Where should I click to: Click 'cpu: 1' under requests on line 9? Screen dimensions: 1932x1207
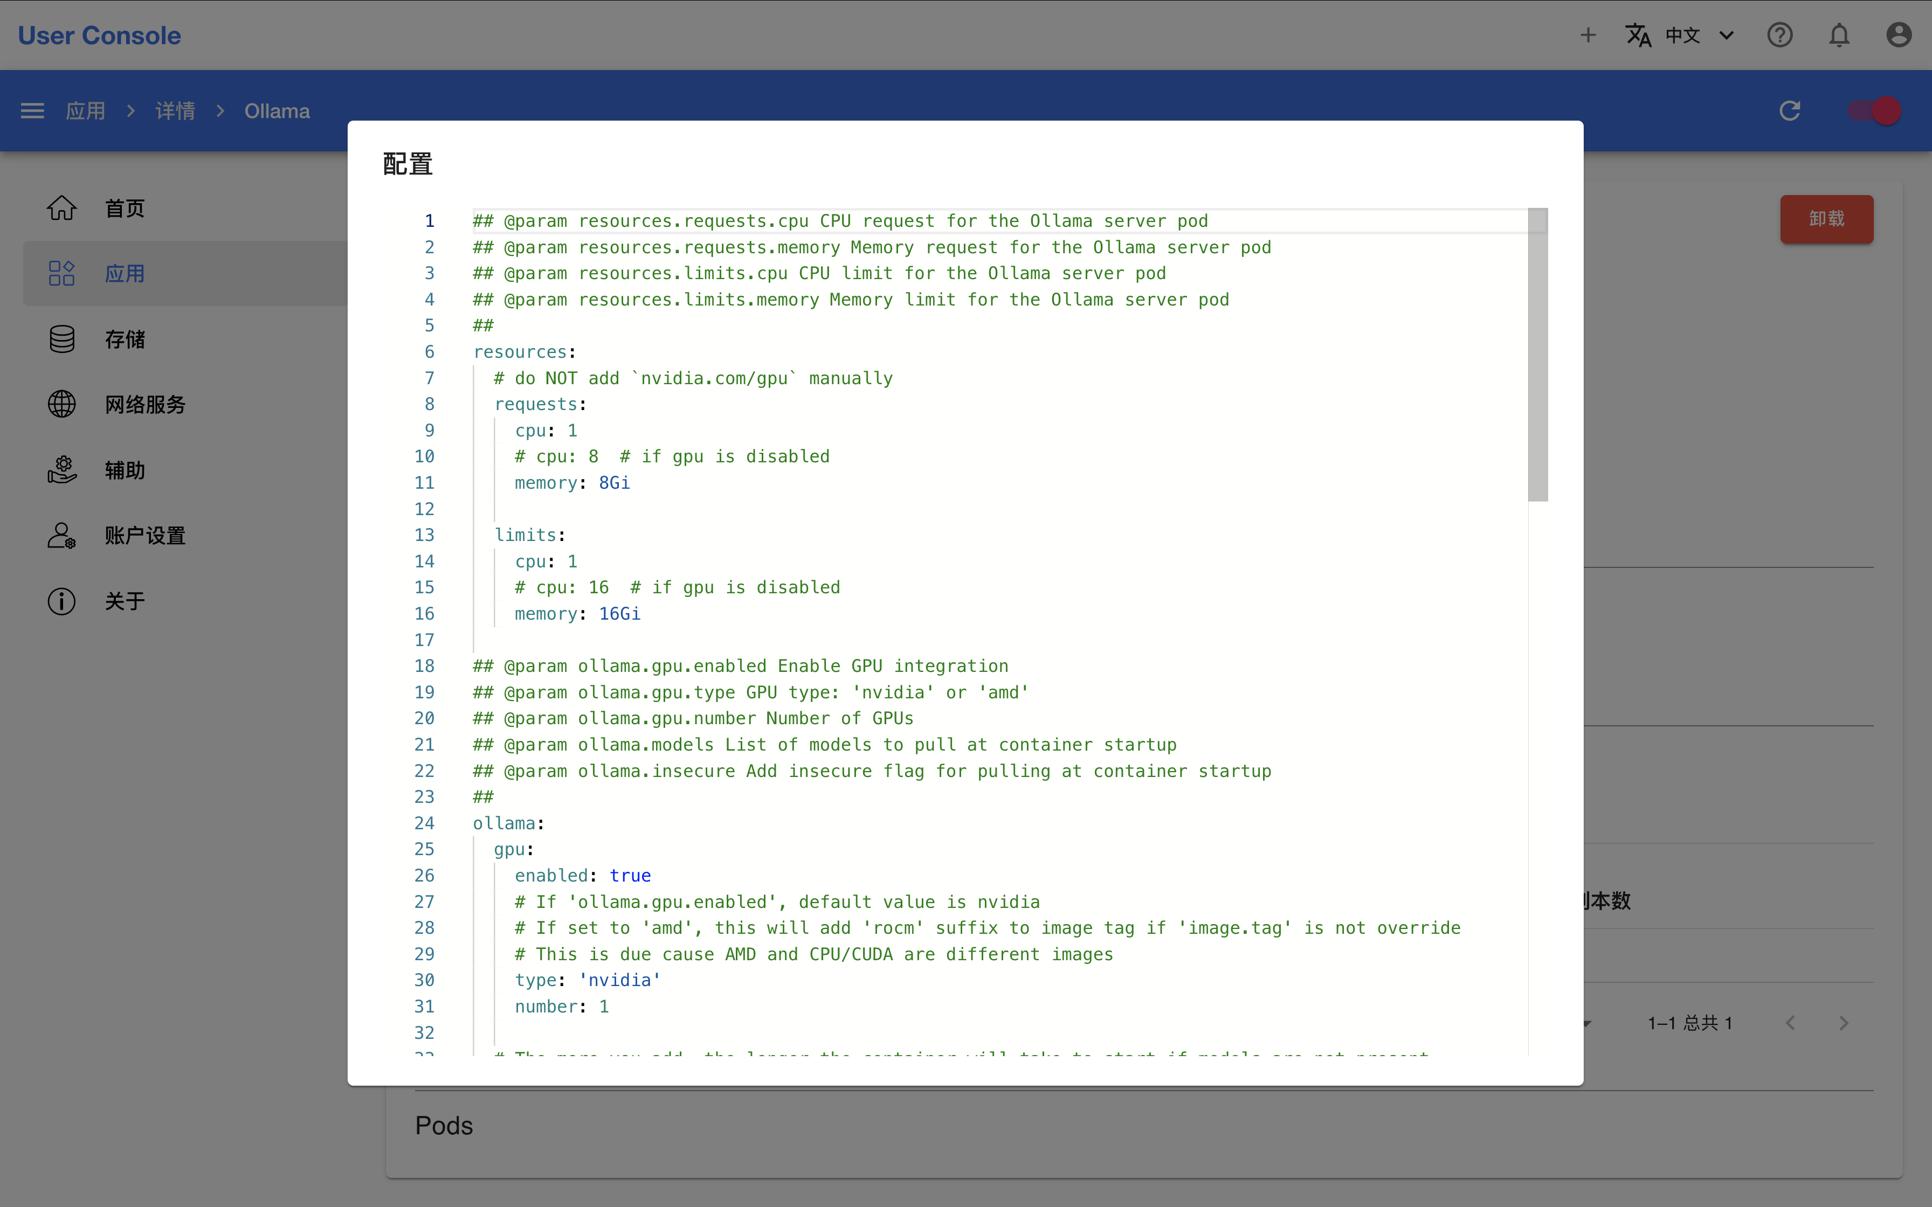(546, 431)
